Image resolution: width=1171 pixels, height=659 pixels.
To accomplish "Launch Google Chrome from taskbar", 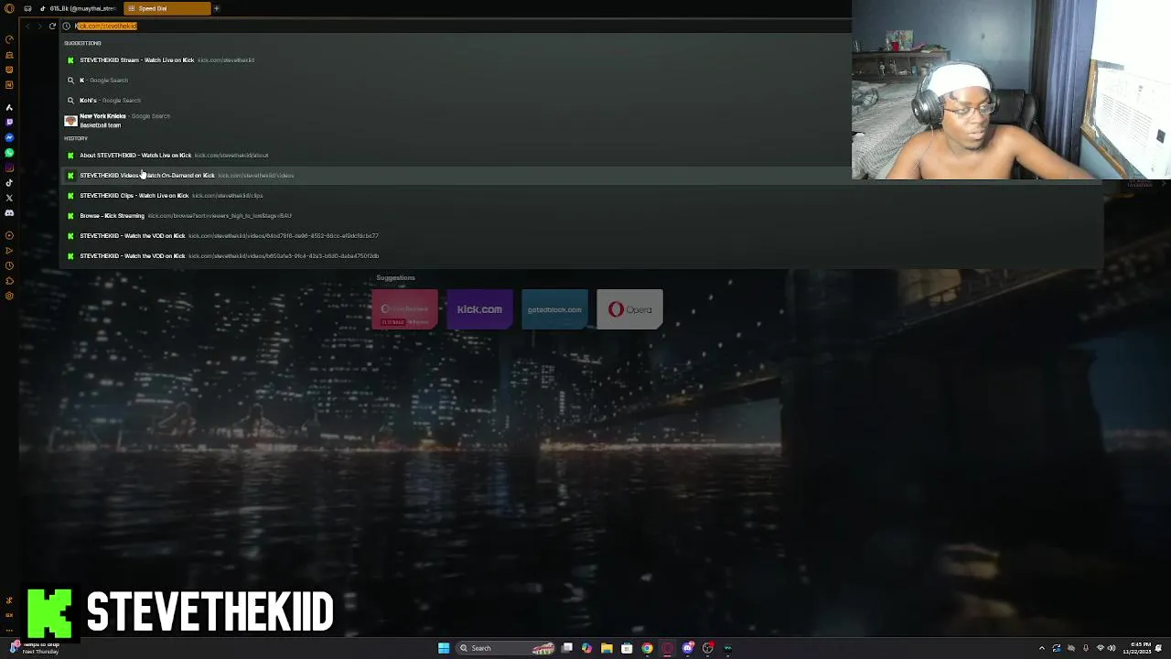I will click(647, 648).
